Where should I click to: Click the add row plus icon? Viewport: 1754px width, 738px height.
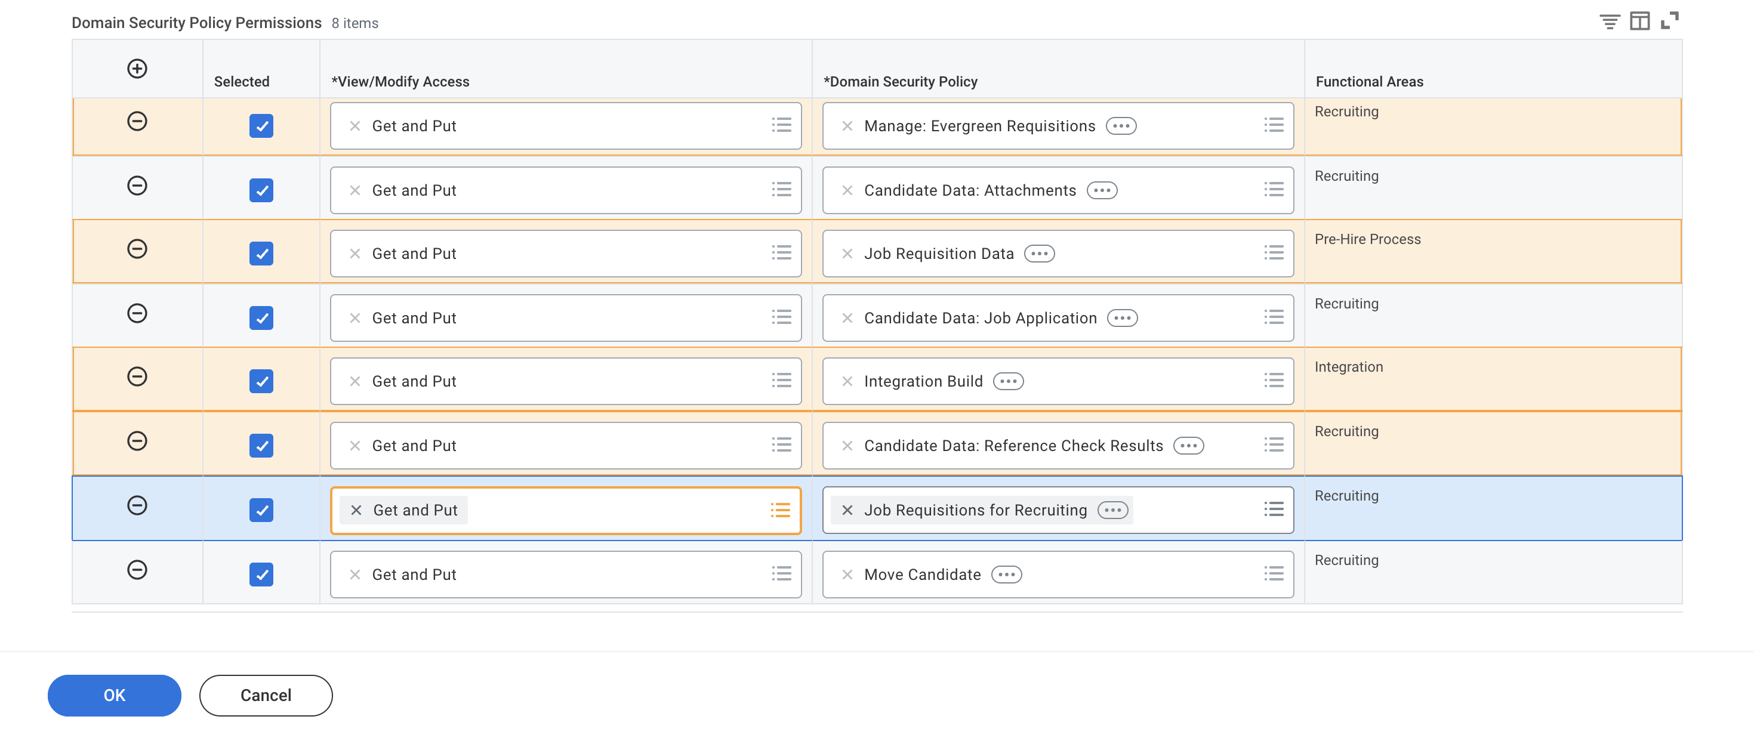click(137, 68)
